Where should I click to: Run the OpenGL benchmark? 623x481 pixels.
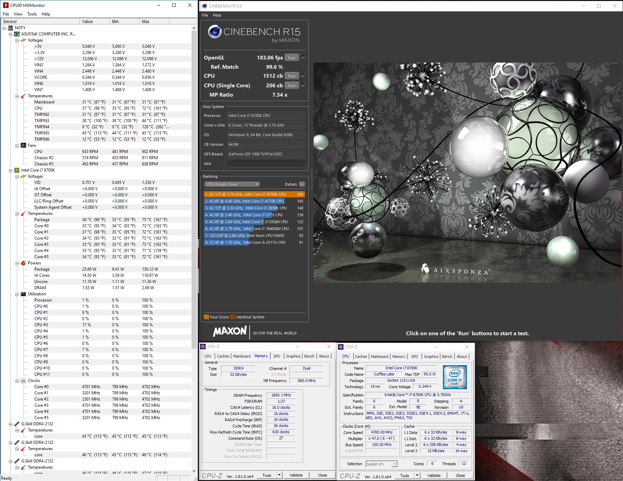point(292,58)
